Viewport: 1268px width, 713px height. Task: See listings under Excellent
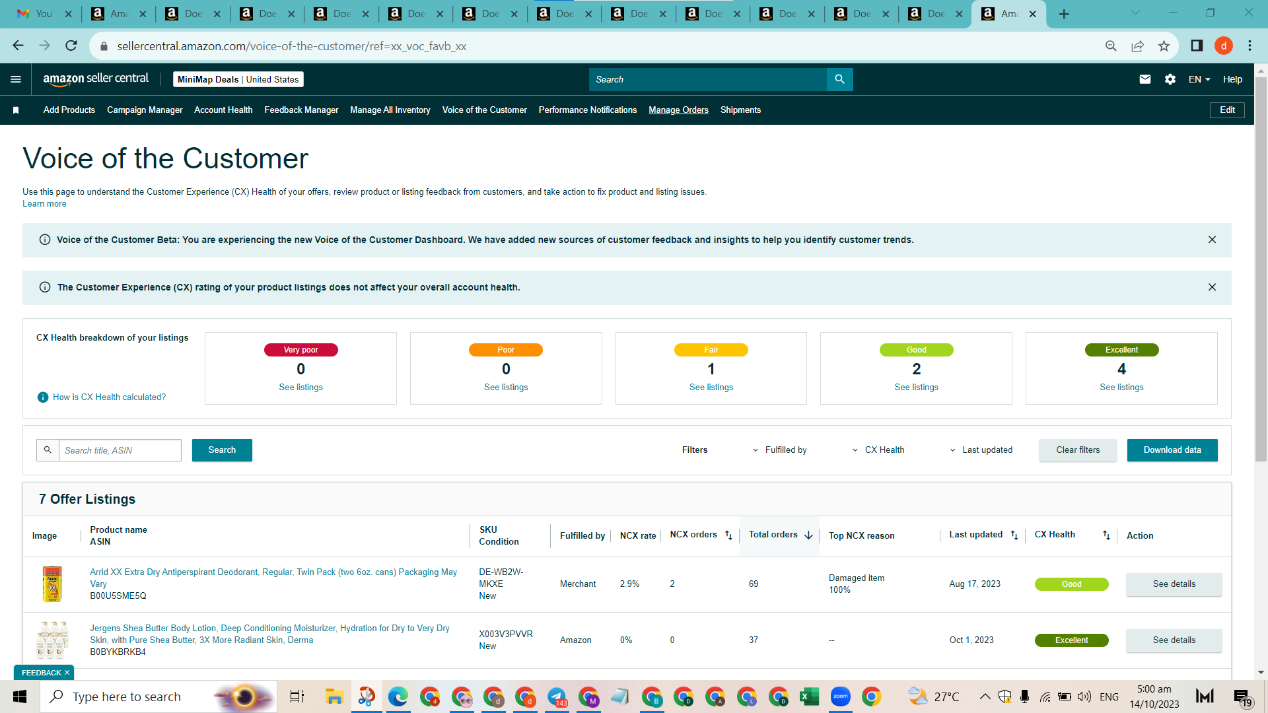(1121, 388)
